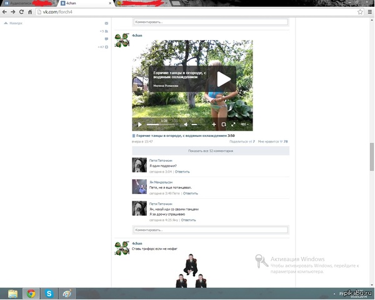Screen dimensions: 375x300
Task: Click the comment field below the comments
Action: [210, 229]
